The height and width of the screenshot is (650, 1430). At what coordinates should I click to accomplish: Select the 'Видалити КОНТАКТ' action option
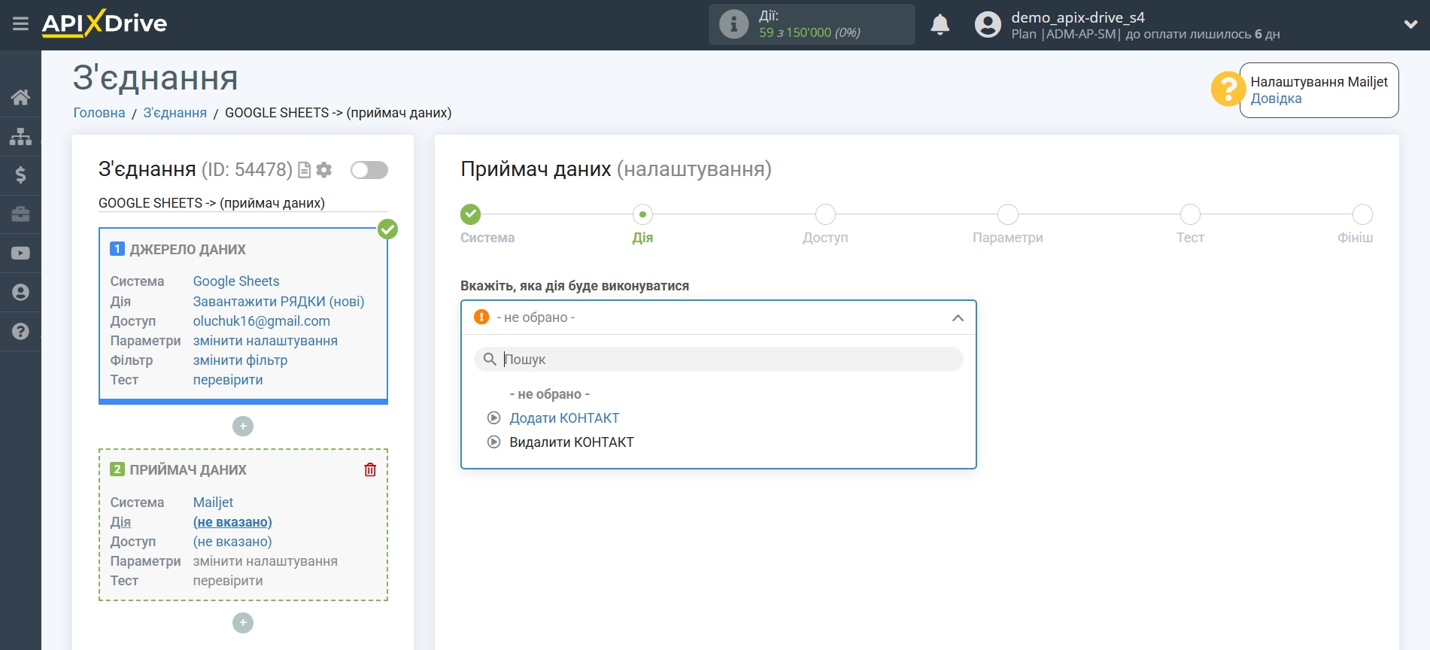click(572, 442)
